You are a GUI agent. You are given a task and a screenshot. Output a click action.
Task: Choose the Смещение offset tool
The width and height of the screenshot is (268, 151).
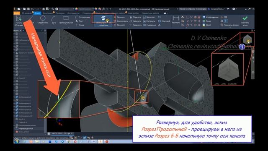(x=149, y=25)
